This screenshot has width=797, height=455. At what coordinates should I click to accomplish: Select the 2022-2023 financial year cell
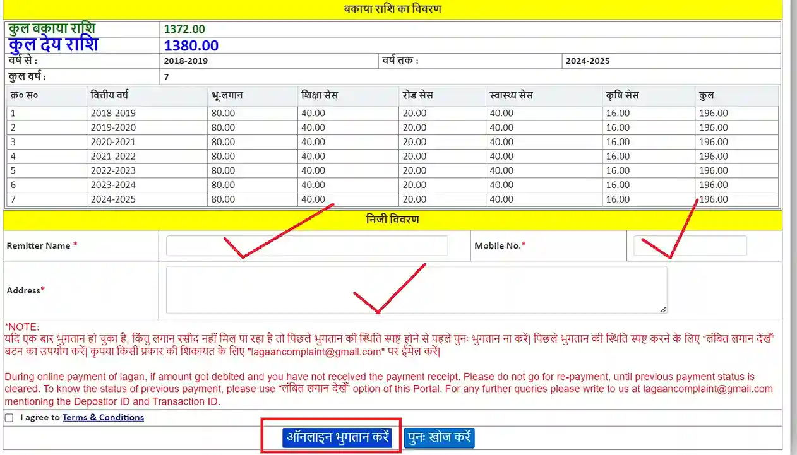(x=113, y=170)
